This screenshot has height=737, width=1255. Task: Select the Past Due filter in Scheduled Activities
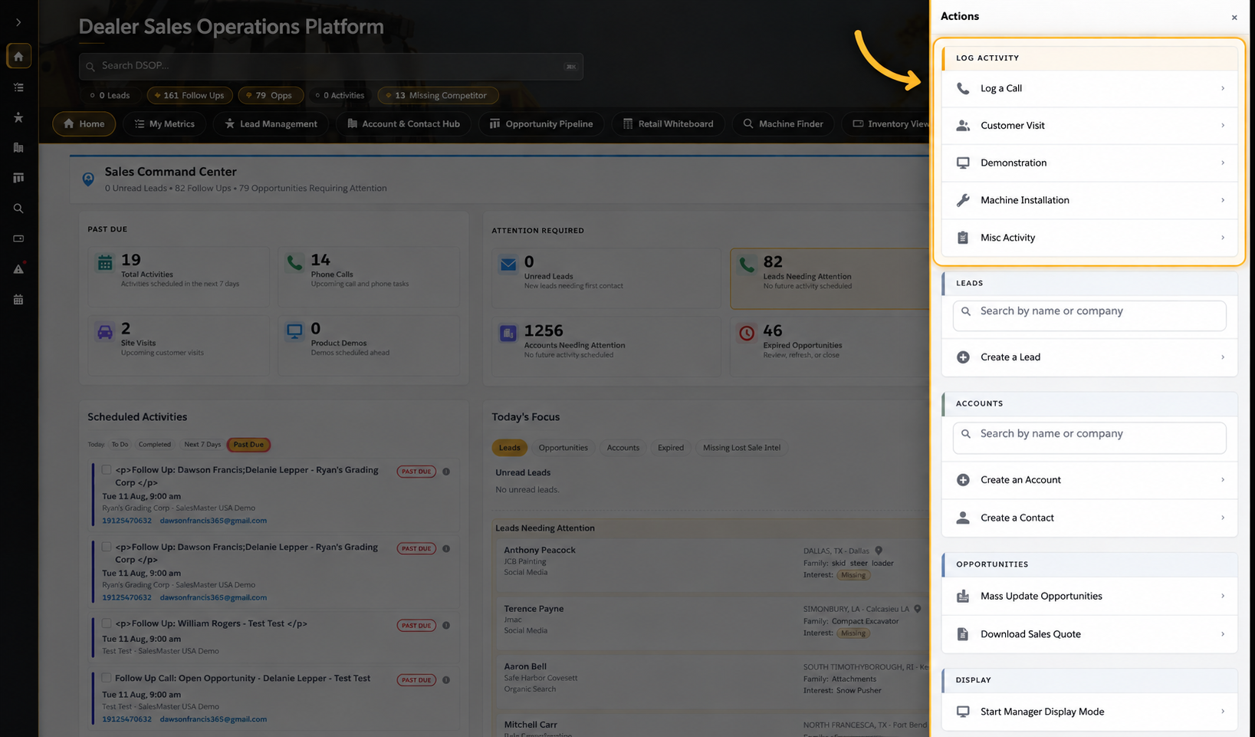(248, 445)
